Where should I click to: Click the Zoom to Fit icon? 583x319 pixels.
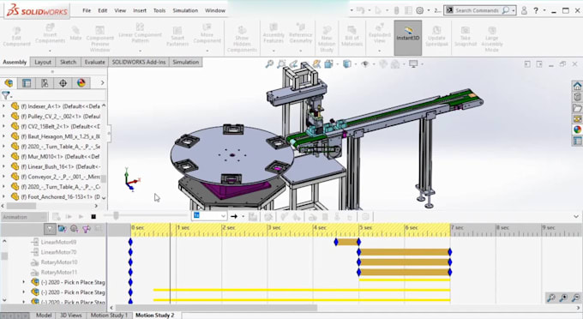point(269,64)
